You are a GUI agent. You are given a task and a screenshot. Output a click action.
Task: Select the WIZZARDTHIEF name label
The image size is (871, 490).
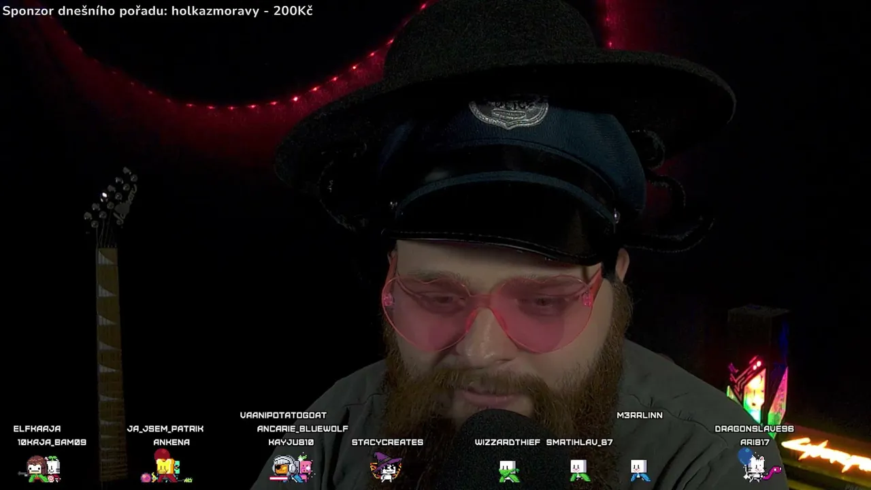click(508, 442)
